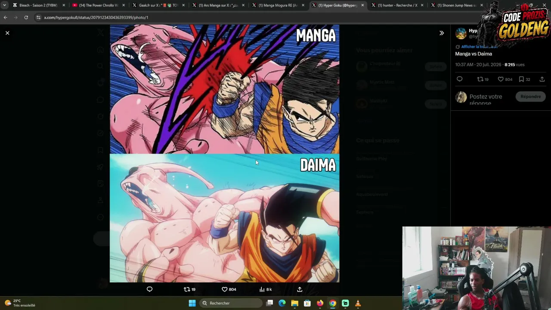Screen dimensions: 551x310
Task: Share icon in the tweet side panel
Action: 542,79
